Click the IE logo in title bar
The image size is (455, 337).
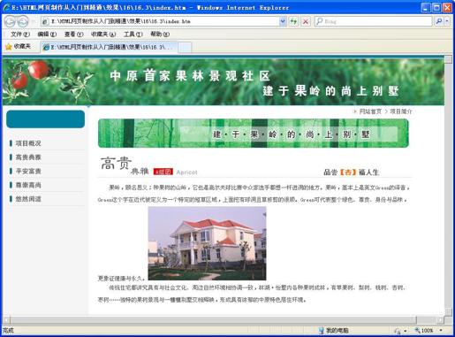click(x=7, y=7)
